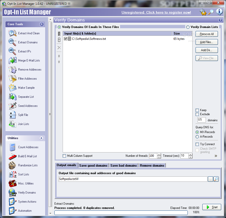
Task: Open the Merge E-Mail Lists icon
Action: click(12, 60)
